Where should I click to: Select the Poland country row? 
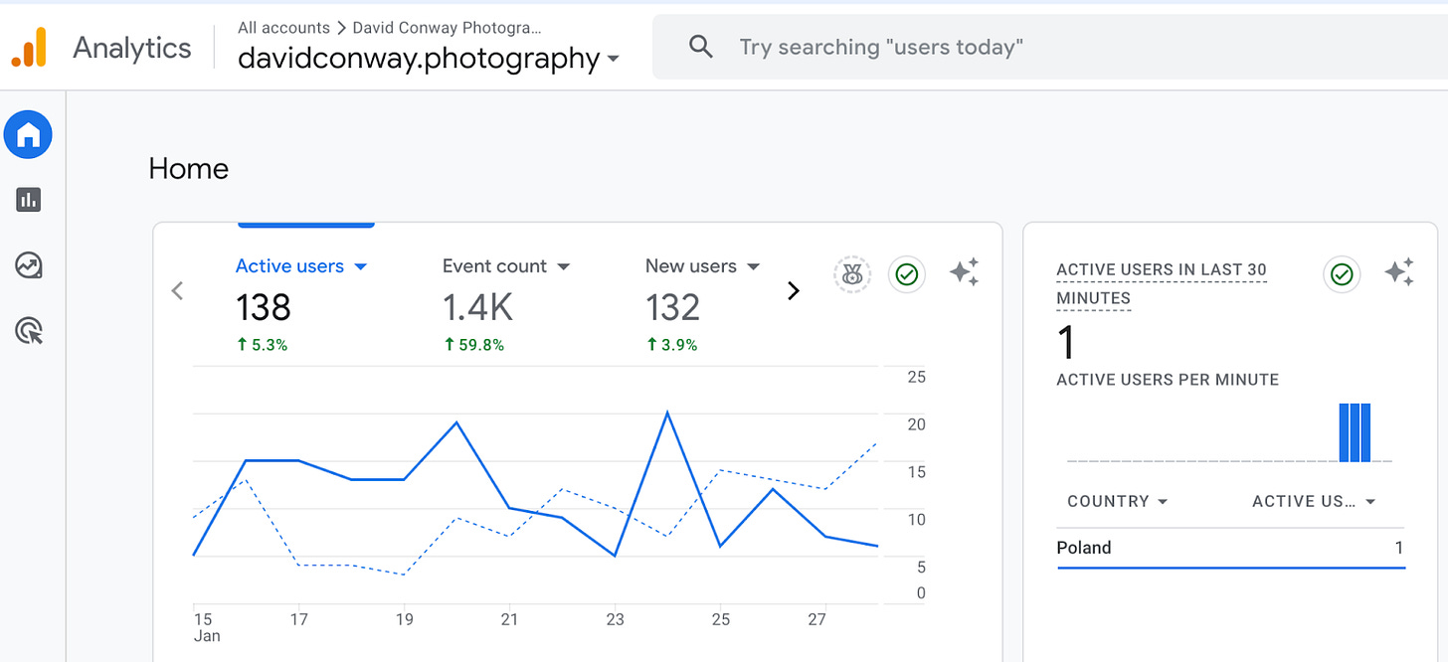(x=1231, y=548)
